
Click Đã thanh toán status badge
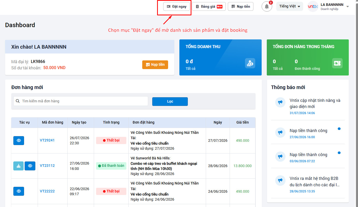tap(111, 166)
